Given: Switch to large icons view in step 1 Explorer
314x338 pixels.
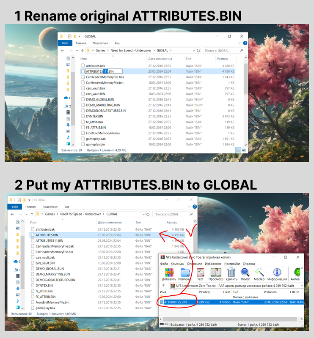Looking at the screenshot, I should (x=244, y=150).
